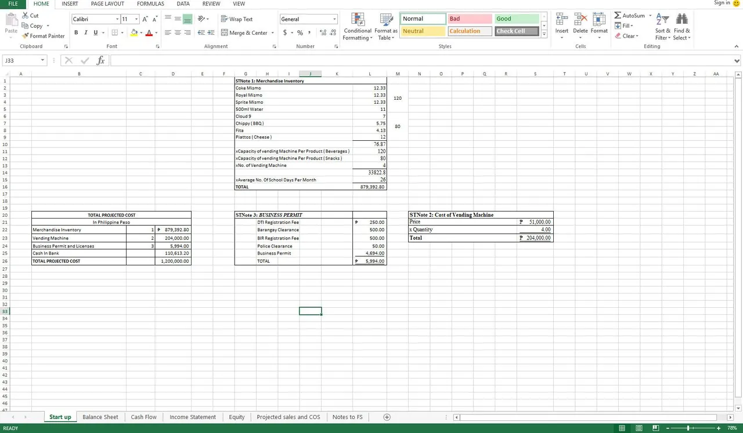Click the Decrease Indent icon
Image resolution: width=743 pixels, height=433 pixels.
point(201,33)
